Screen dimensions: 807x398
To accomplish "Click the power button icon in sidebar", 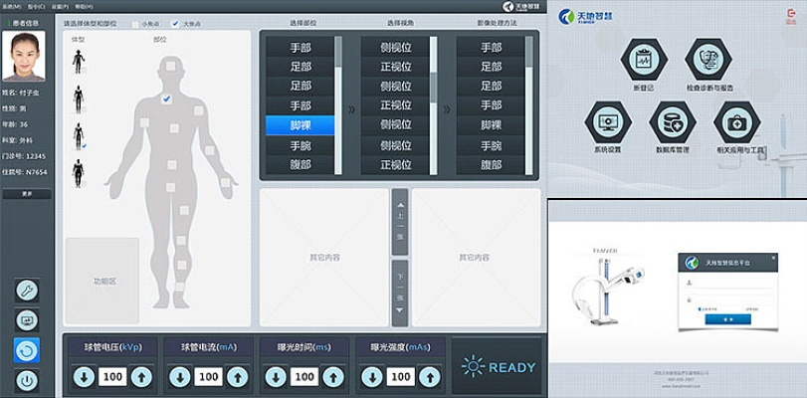I will 27,380.
